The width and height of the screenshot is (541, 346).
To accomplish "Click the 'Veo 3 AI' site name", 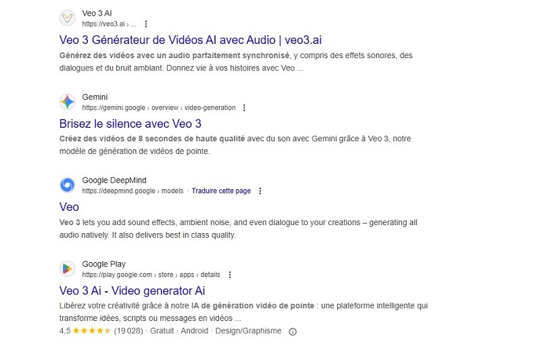I will tap(97, 13).
